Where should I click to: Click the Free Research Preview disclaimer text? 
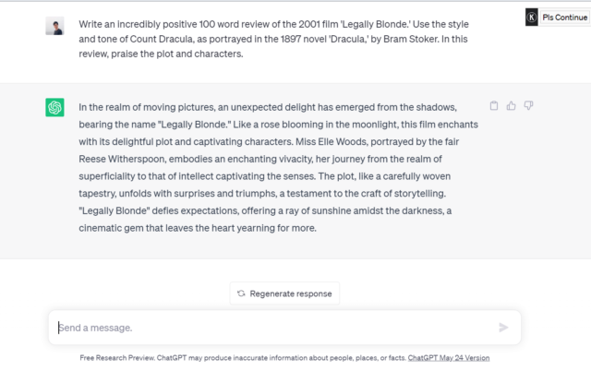point(243,357)
